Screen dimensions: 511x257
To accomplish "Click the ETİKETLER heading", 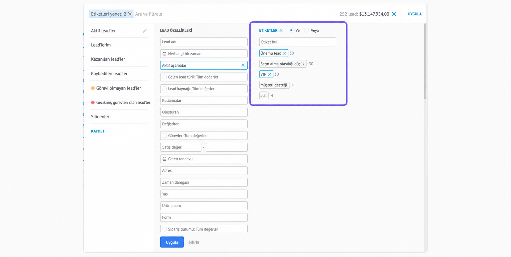I will pos(268,30).
